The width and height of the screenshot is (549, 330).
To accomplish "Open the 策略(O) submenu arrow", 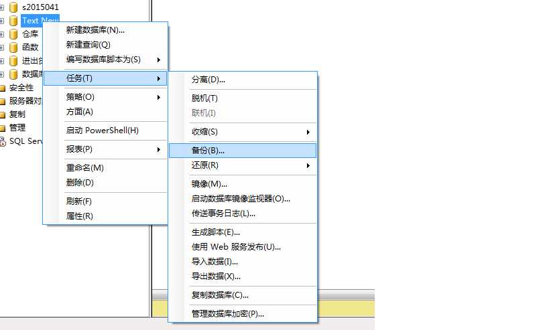I will [159, 97].
